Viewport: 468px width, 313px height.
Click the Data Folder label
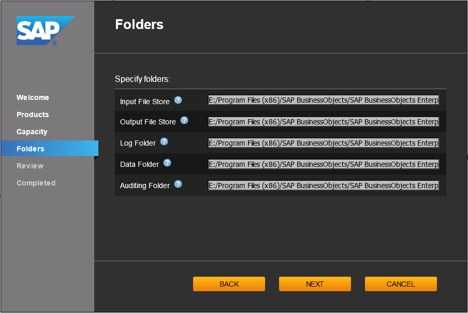(x=139, y=164)
